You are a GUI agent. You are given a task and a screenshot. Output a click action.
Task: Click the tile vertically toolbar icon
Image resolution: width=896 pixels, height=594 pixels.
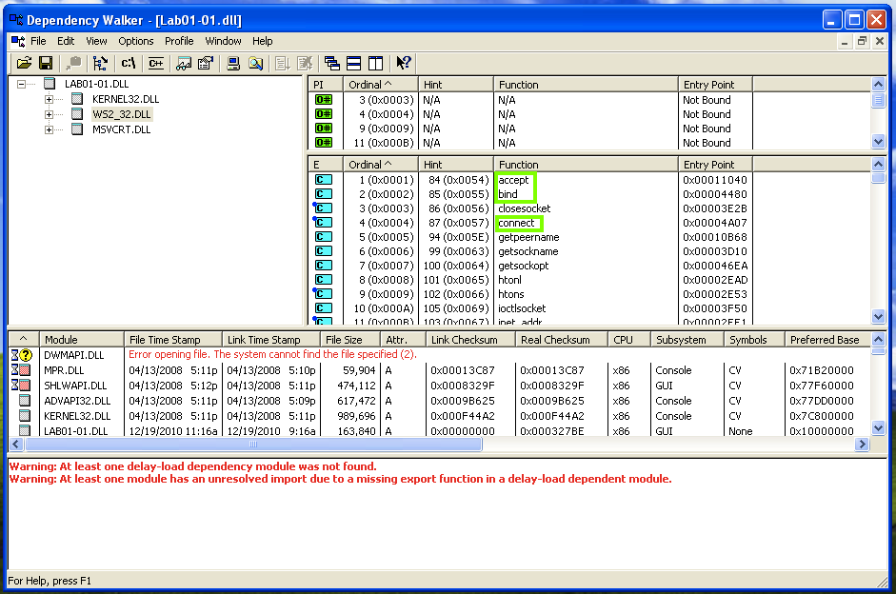[375, 63]
